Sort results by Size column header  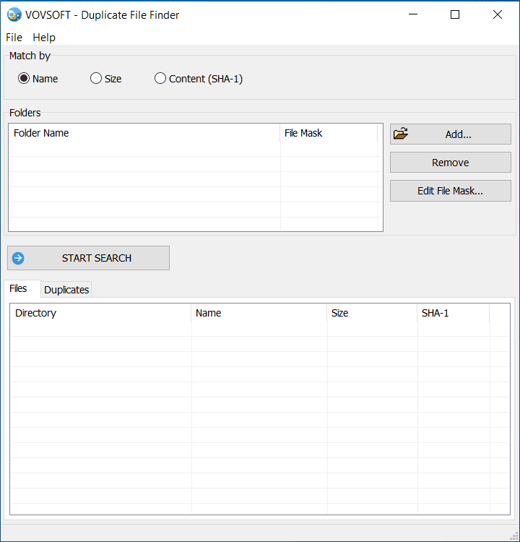pyautogui.click(x=372, y=313)
